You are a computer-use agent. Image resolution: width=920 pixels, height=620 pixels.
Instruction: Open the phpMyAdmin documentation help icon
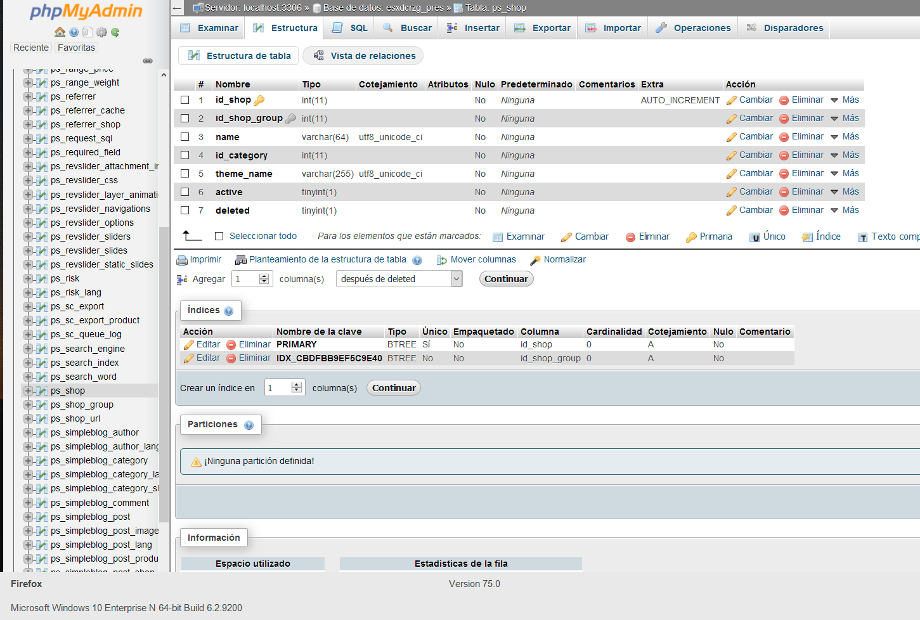tap(74, 32)
